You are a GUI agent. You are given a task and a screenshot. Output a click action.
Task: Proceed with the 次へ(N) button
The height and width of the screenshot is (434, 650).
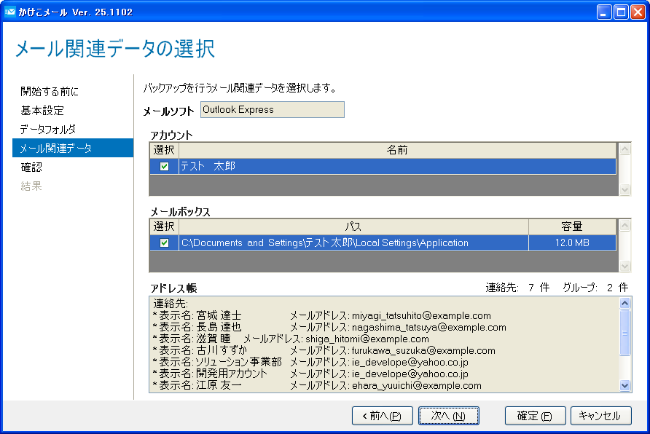click(449, 416)
